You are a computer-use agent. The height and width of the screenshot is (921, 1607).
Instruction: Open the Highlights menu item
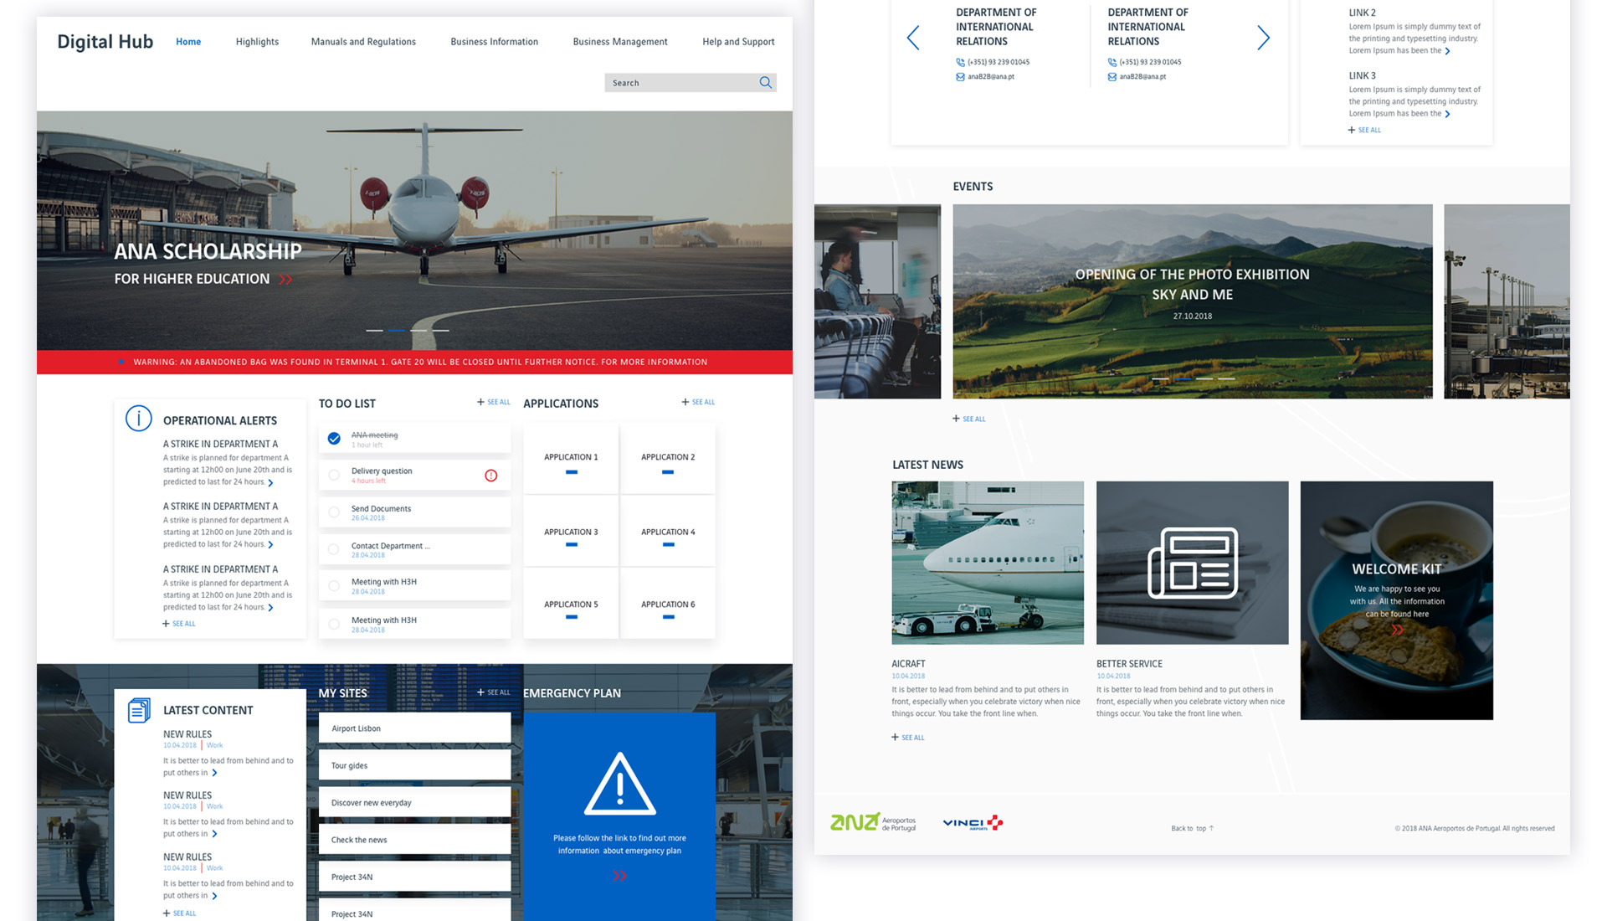[x=257, y=42]
